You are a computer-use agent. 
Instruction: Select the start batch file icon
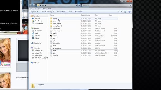pos(51,53)
